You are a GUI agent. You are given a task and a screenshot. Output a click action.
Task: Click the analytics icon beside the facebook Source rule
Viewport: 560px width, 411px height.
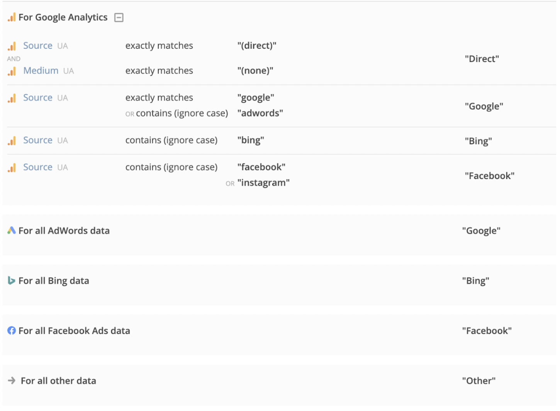(x=12, y=168)
